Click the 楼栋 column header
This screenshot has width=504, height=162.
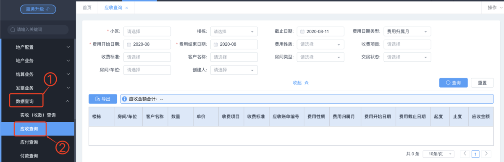pyautogui.click(x=101, y=117)
